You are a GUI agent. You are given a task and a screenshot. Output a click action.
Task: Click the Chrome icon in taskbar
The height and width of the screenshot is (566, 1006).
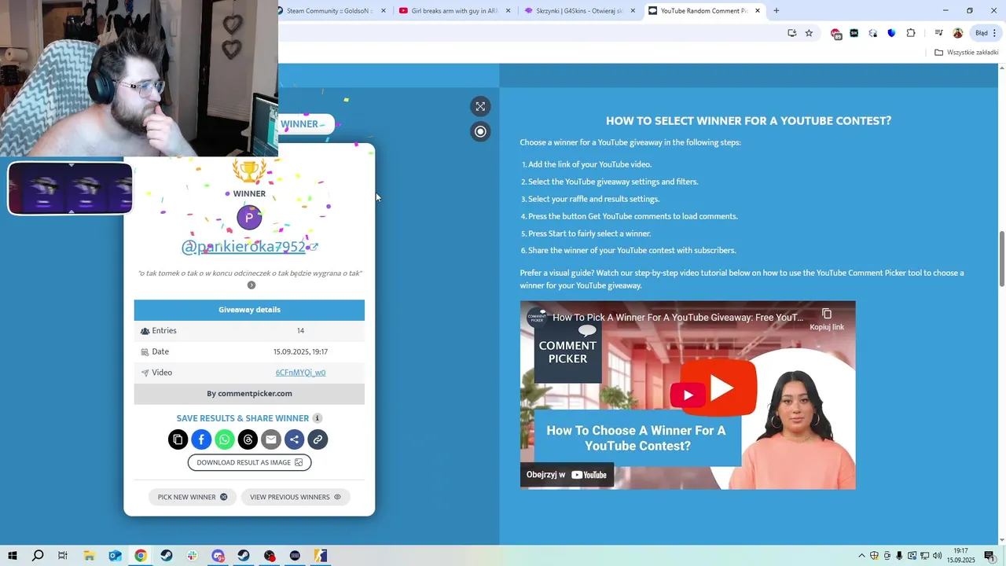(141, 556)
